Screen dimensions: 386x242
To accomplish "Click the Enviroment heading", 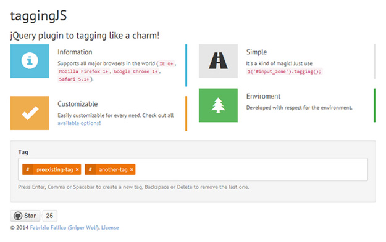I will click(263, 96).
